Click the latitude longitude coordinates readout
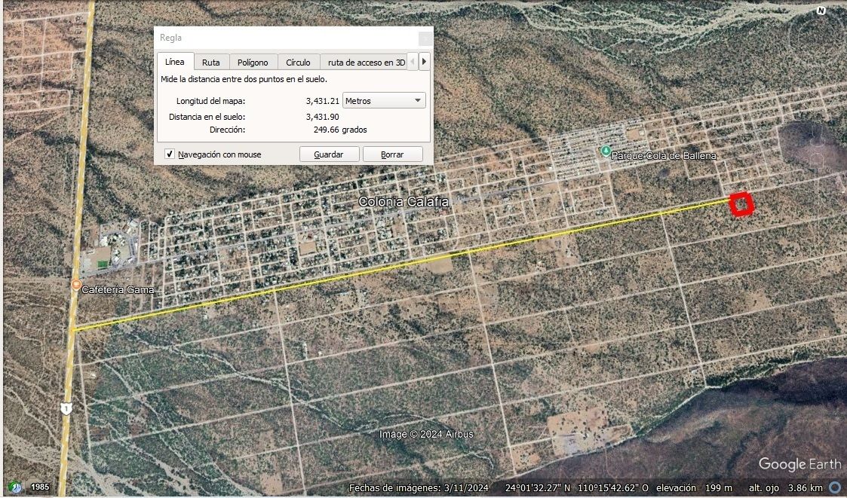Viewport: 847px width, 498px height. click(577, 487)
